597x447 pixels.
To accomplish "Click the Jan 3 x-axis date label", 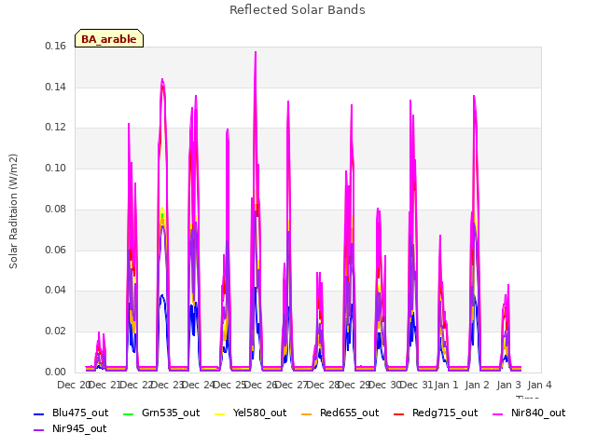I will [508, 386].
